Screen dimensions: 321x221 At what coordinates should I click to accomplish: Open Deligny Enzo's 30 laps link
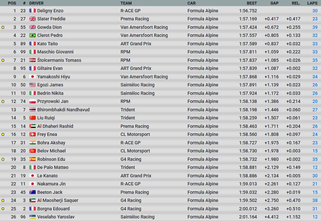tap(315, 11)
